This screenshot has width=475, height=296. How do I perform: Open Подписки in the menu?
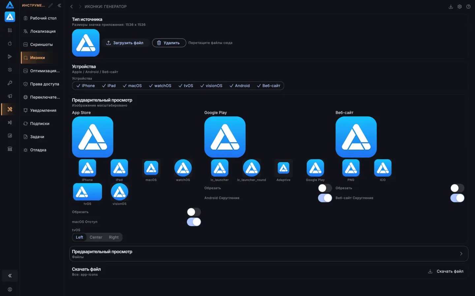point(42,124)
